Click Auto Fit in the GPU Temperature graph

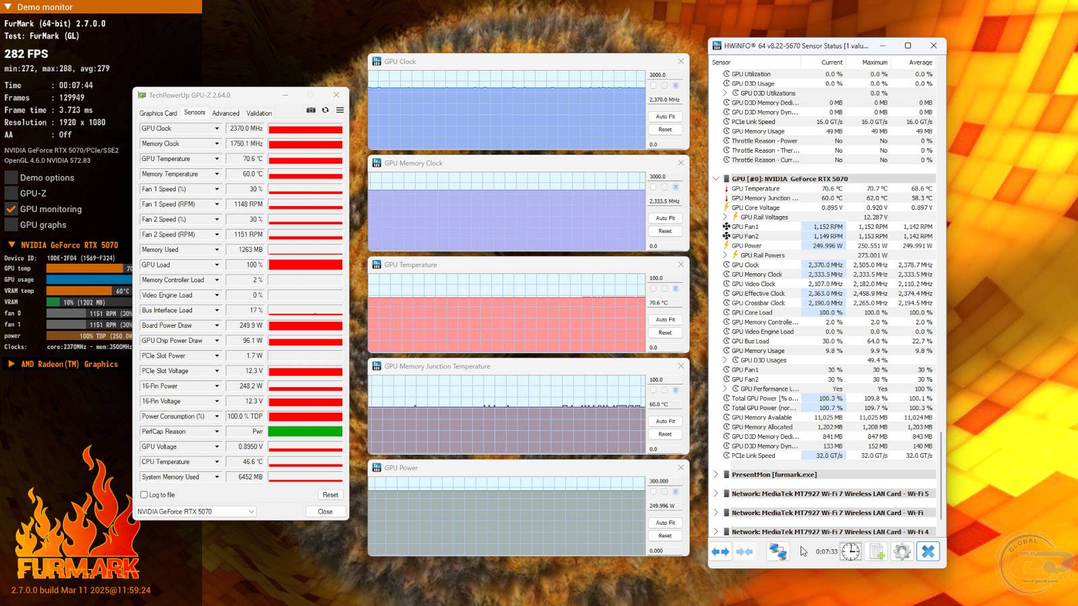665,320
